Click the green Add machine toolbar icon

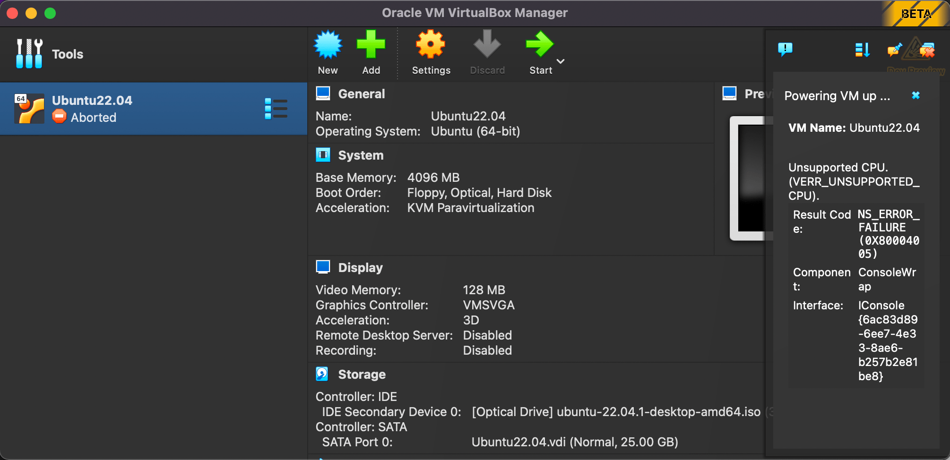371,44
